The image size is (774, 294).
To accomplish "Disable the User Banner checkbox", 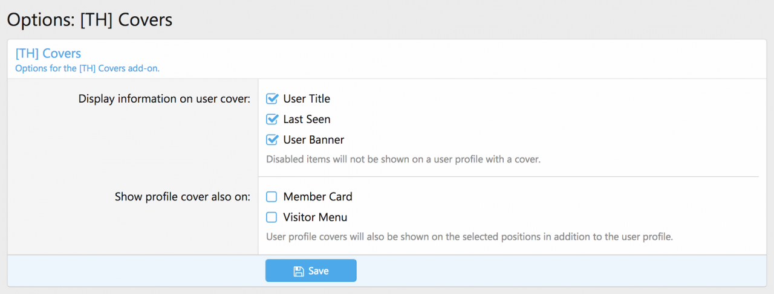I will (272, 139).
